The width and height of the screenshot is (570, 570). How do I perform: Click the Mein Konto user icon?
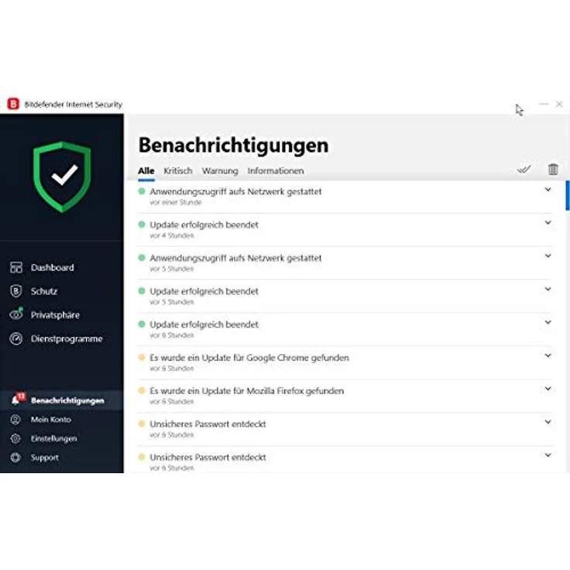pyautogui.click(x=15, y=420)
